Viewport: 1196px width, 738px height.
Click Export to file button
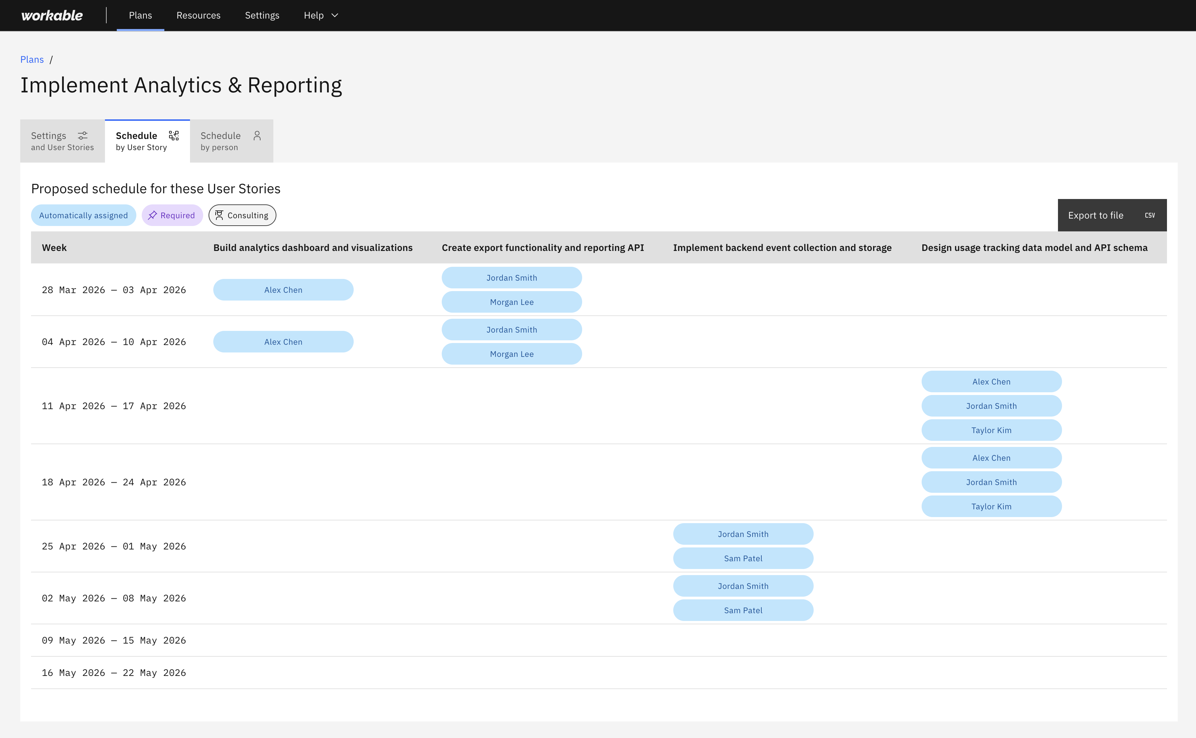[x=1112, y=215]
